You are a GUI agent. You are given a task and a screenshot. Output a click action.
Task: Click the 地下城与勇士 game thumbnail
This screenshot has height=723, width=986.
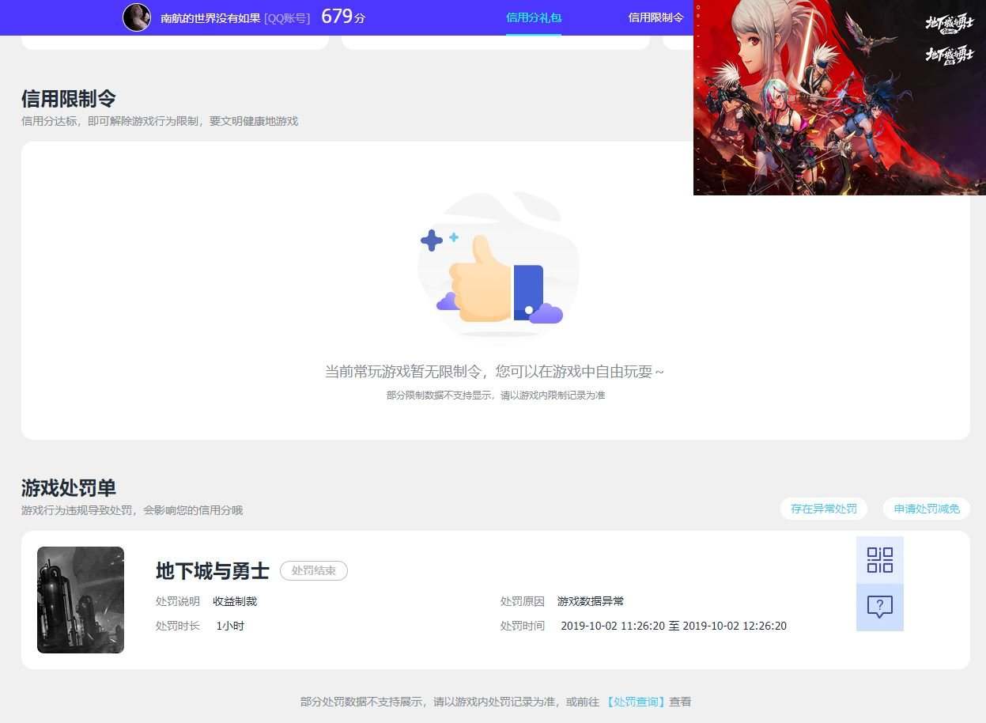click(81, 600)
